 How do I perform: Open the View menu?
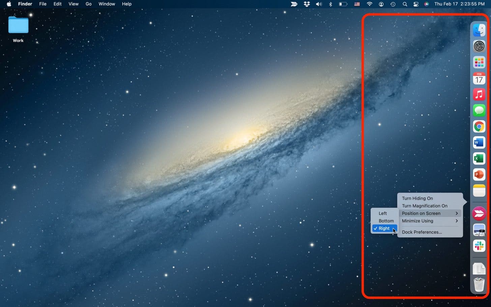click(x=74, y=4)
